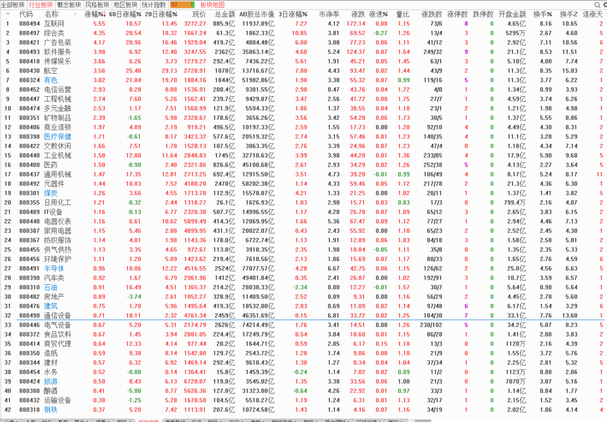
Task: Select the 文教休闲 sector name
Action: tap(58, 146)
